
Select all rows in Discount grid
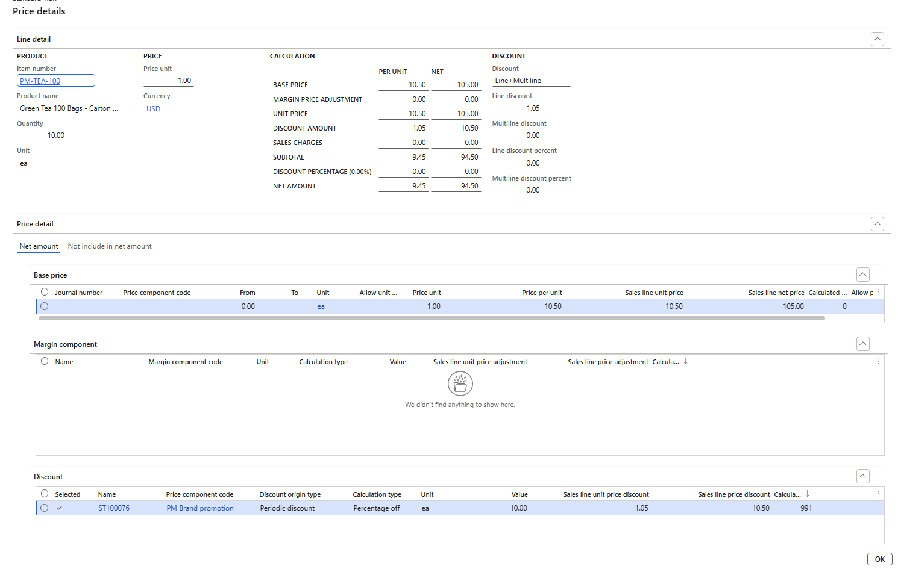click(x=45, y=494)
